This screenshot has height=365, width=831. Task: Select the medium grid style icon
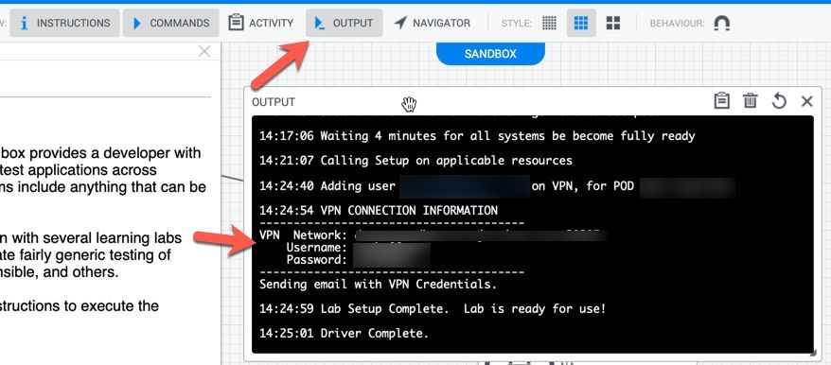pyautogui.click(x=581, y=24)
